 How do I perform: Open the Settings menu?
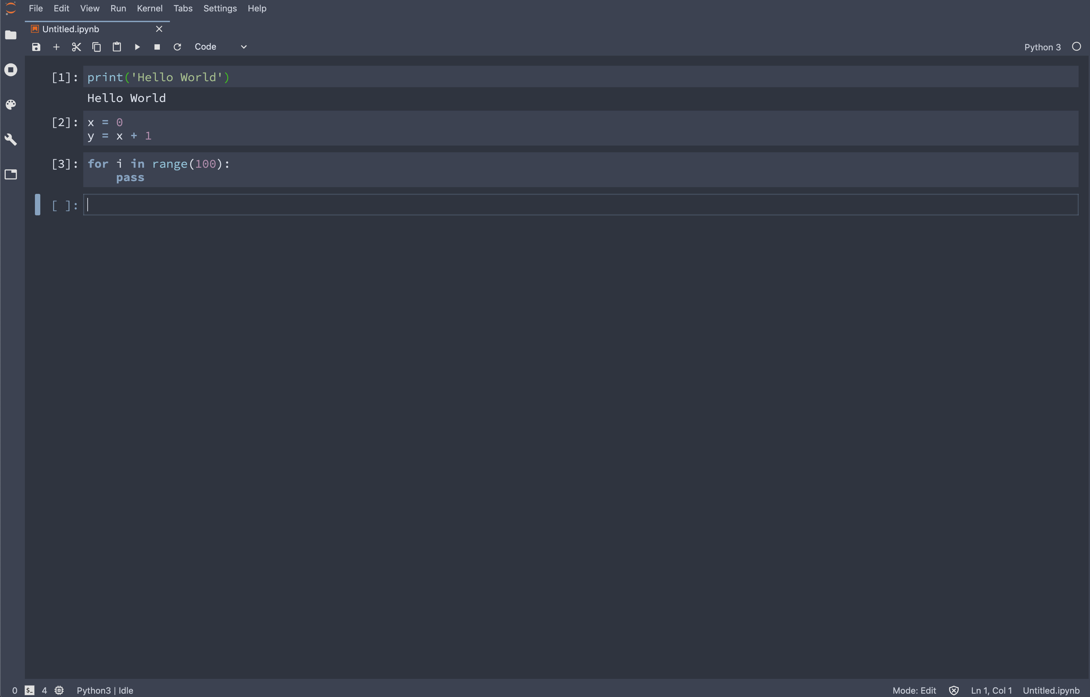pyautogui.click(x=220, y=9)
